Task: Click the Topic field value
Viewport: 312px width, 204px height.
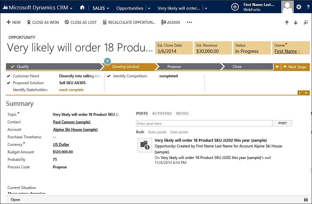Action: [x=85, y=115]
